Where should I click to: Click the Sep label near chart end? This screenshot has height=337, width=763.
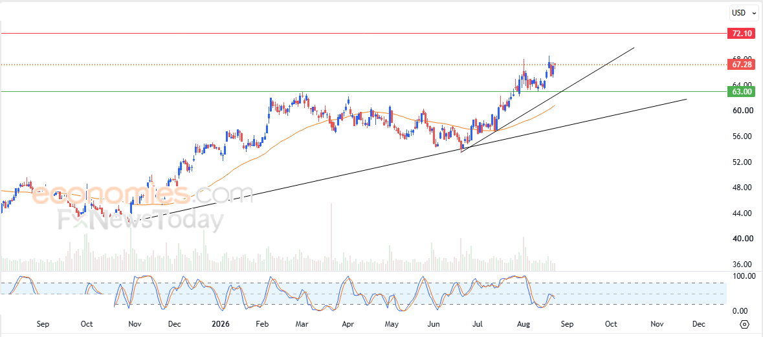(x=567, y=324)
